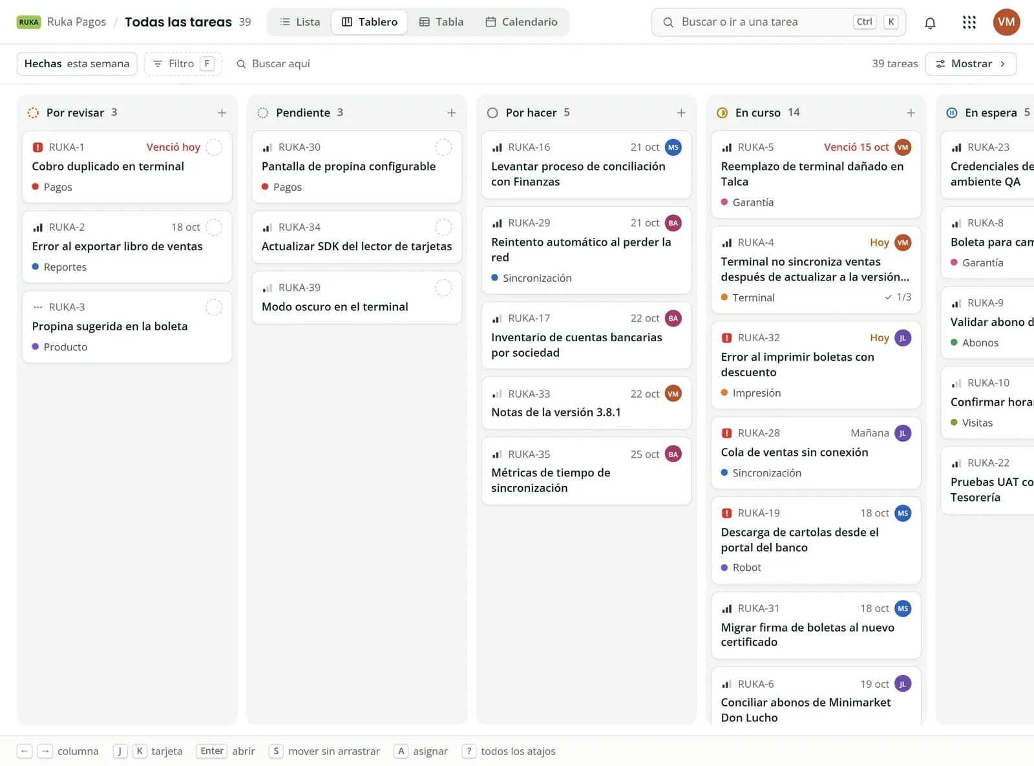The width and height of the screenshot is (1034, 766).
Task: Switch to the Tabla view tab
Action: 441,22
